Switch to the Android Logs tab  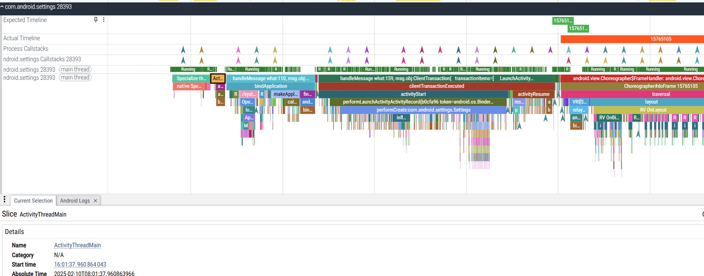(x=75, y=201)
